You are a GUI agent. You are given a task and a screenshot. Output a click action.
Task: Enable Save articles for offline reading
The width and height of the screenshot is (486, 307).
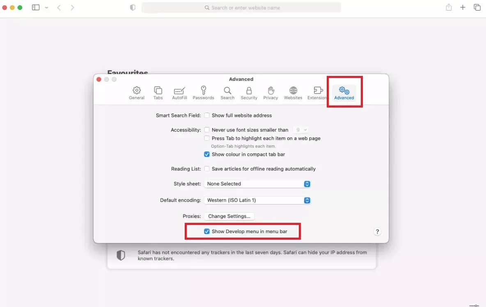(207, 169)
